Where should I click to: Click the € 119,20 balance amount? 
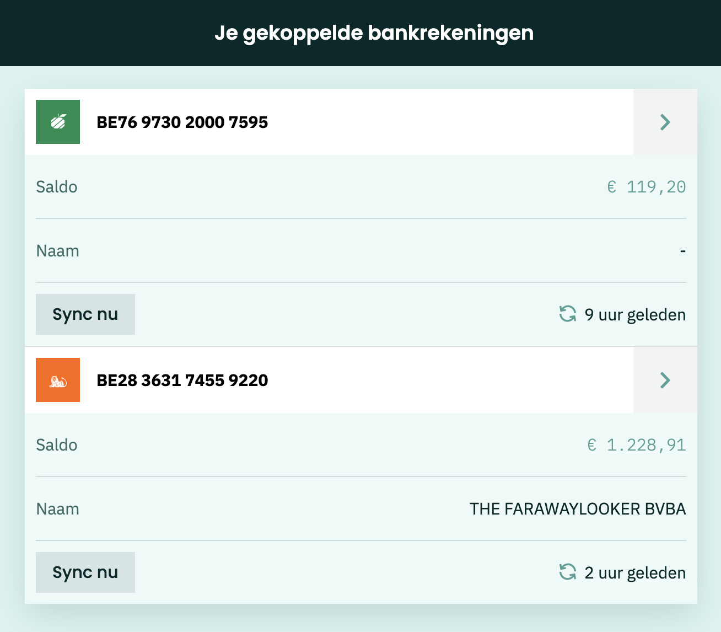point(646,187)
